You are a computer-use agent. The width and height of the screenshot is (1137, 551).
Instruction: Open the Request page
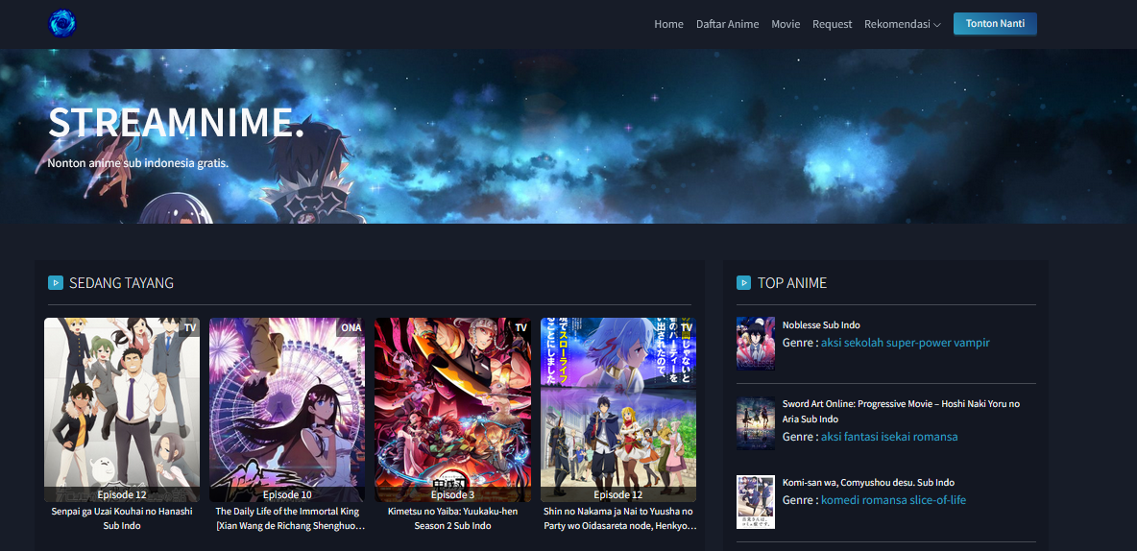point(832,24)
